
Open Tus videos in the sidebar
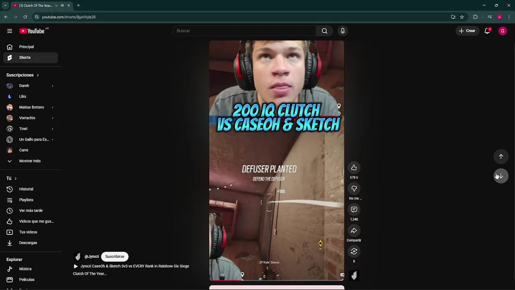31,232
